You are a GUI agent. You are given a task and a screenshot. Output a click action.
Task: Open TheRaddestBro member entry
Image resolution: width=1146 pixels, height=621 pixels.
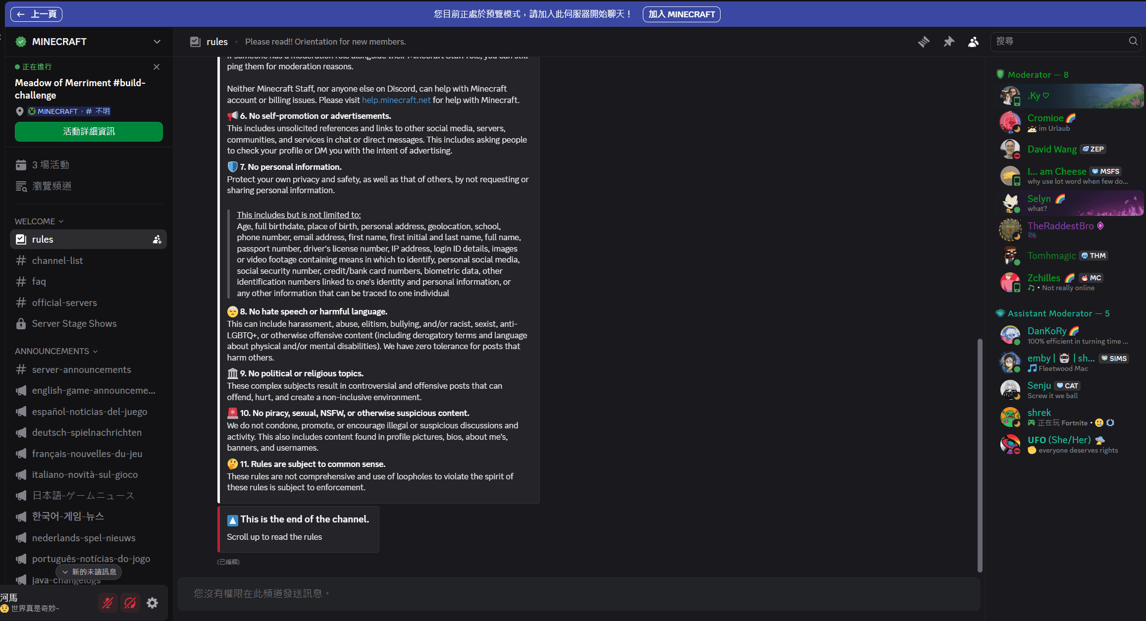pyautogui.click(x=1070, y=230)
